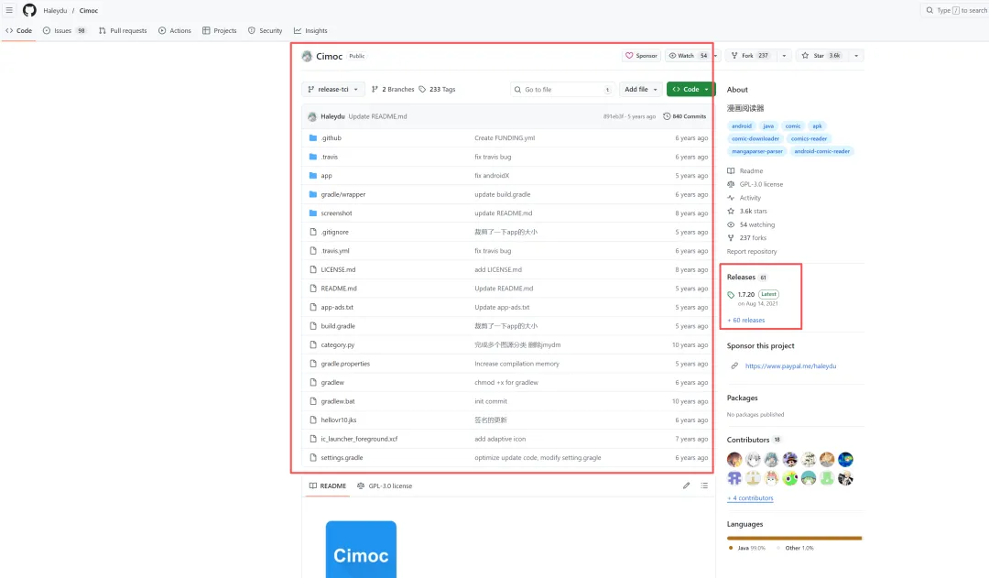Open the Insights tab
The width and height of the screenshot is (989, 578).
click(310, 30)
